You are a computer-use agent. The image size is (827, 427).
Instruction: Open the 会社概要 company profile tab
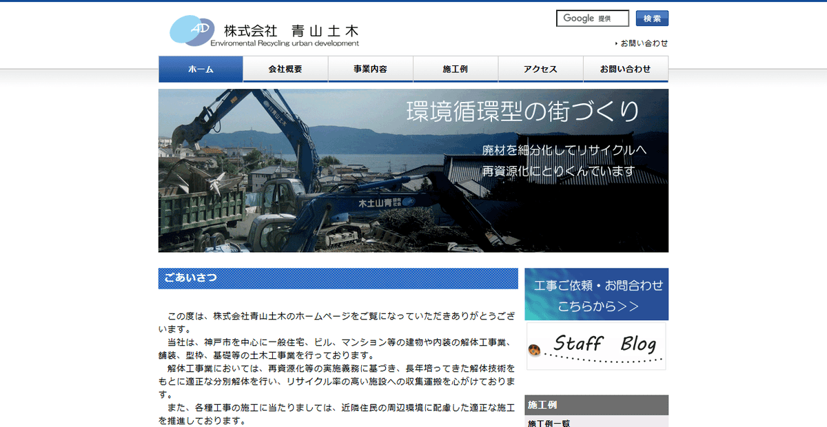pyautogui.click(x=285, y=69)
